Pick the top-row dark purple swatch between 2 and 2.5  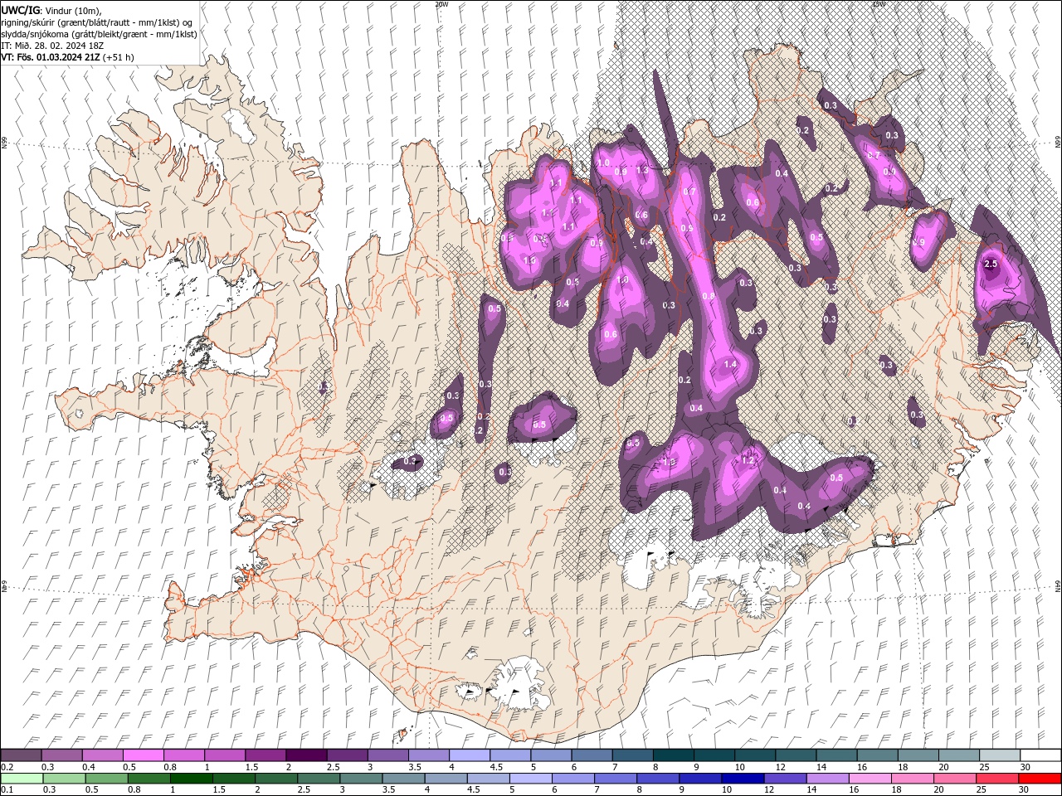pyautogui.click(x=305, y=755)
